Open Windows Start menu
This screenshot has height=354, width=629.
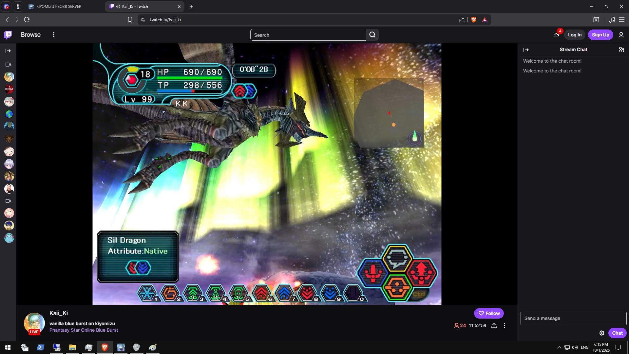[8, 347]
